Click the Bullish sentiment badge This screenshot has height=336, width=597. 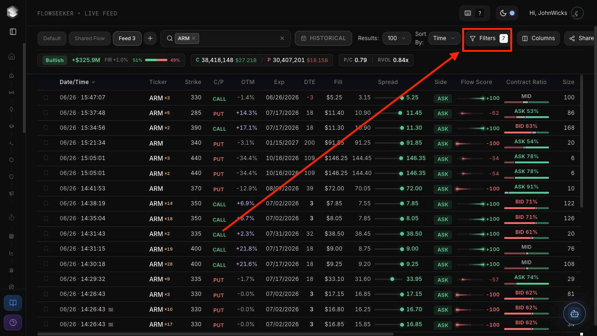55,60
